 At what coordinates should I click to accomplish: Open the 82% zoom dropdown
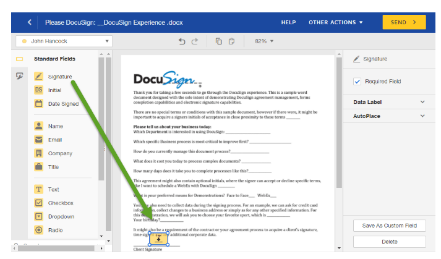[264, 41]
